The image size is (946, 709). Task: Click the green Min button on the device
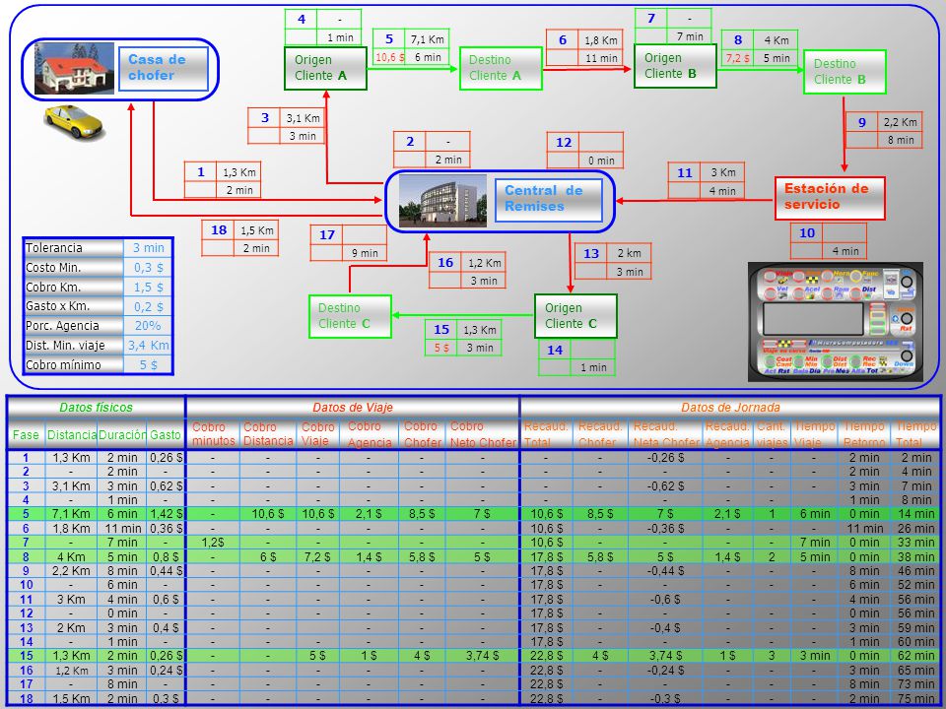pos(799,361)
